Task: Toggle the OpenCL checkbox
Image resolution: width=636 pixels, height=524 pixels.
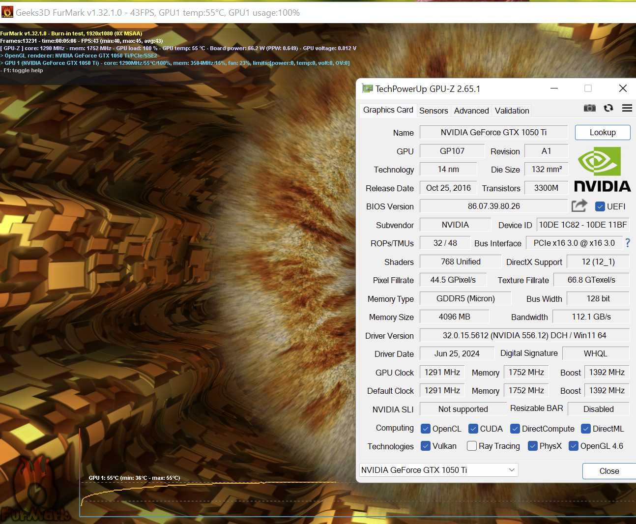Action: (426, 429)
